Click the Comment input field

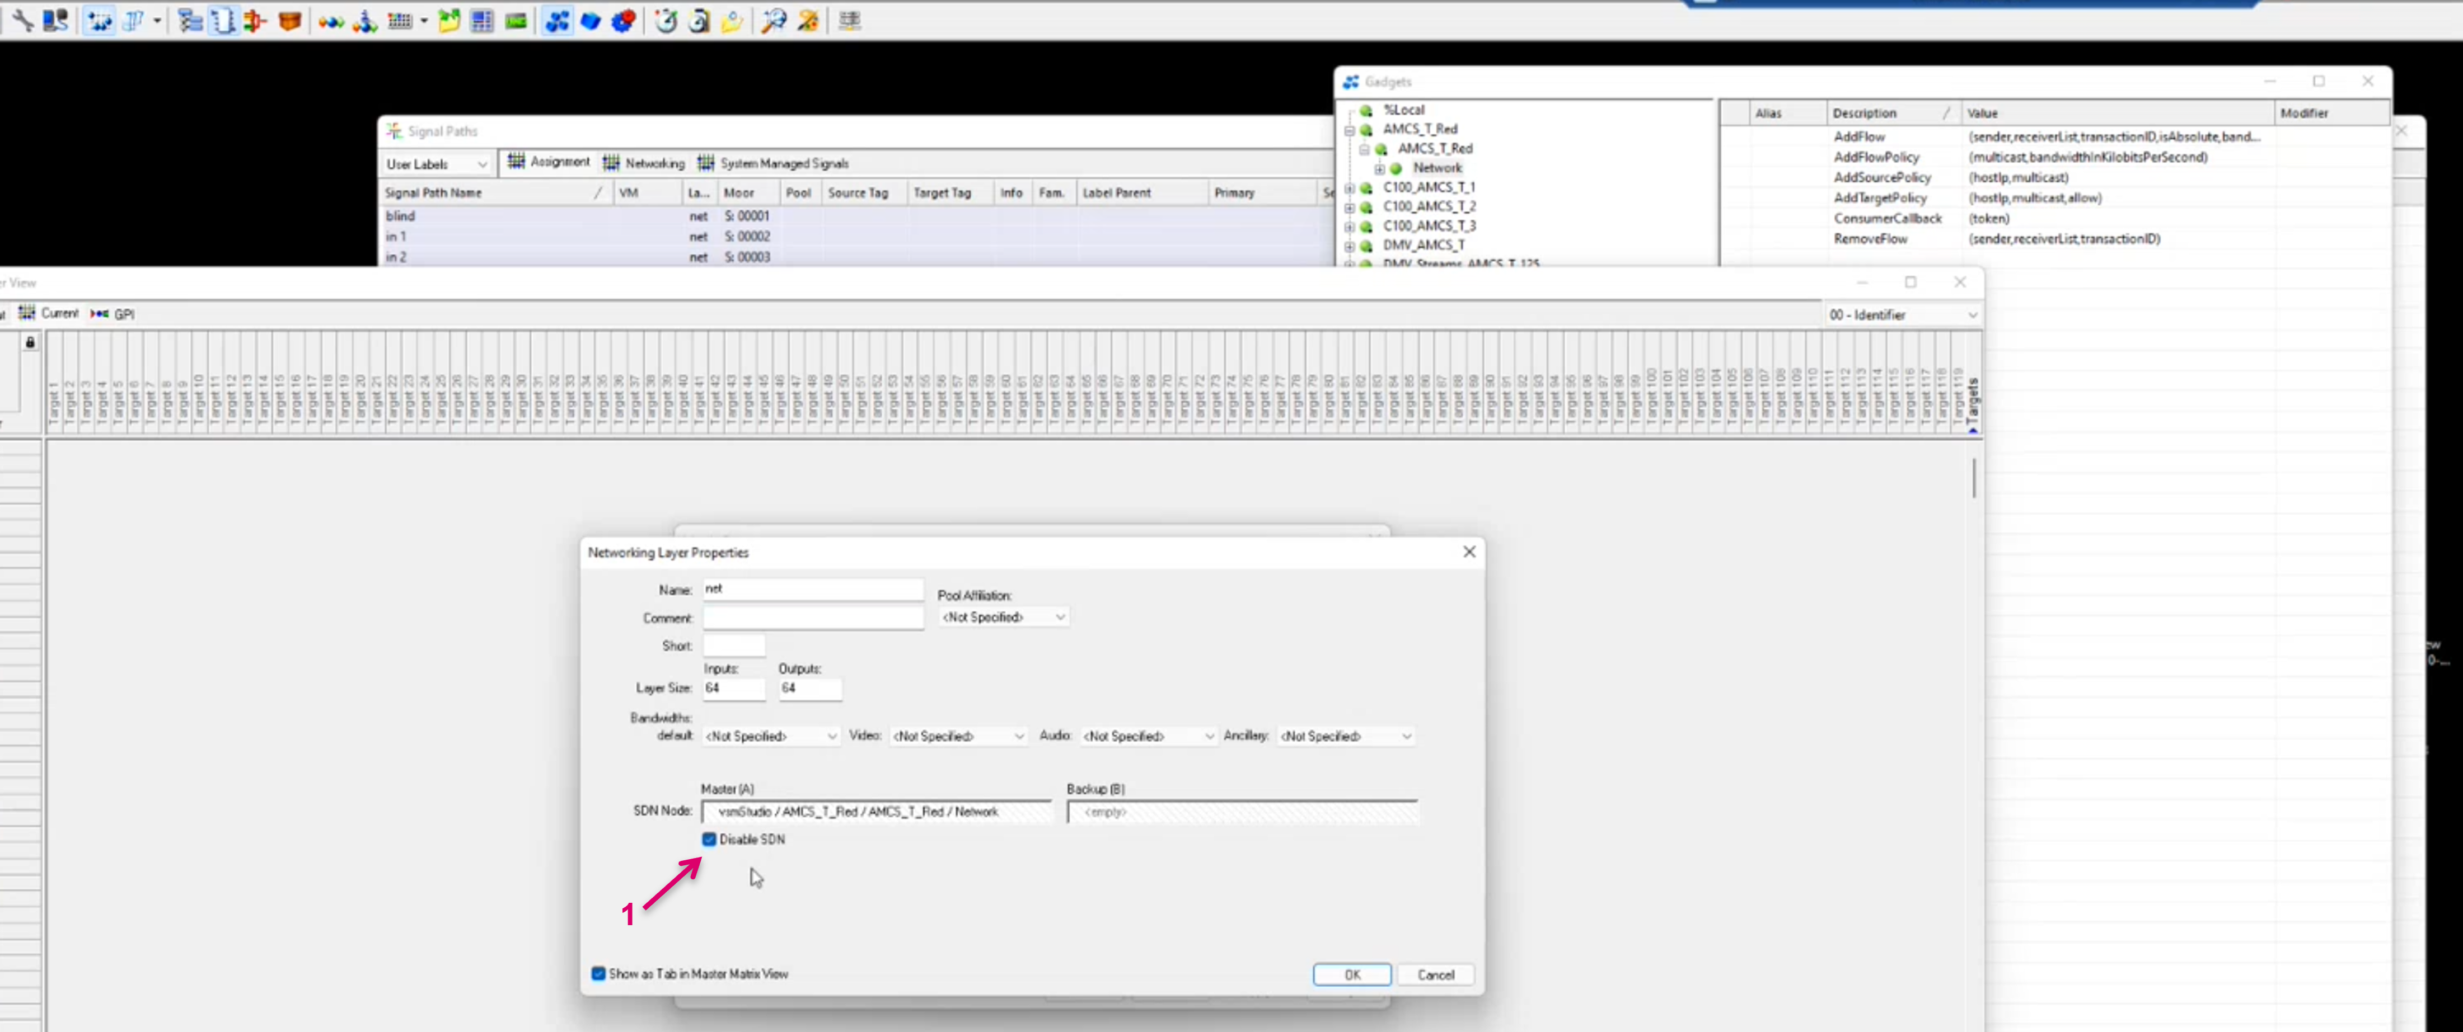tap(813, 618)
